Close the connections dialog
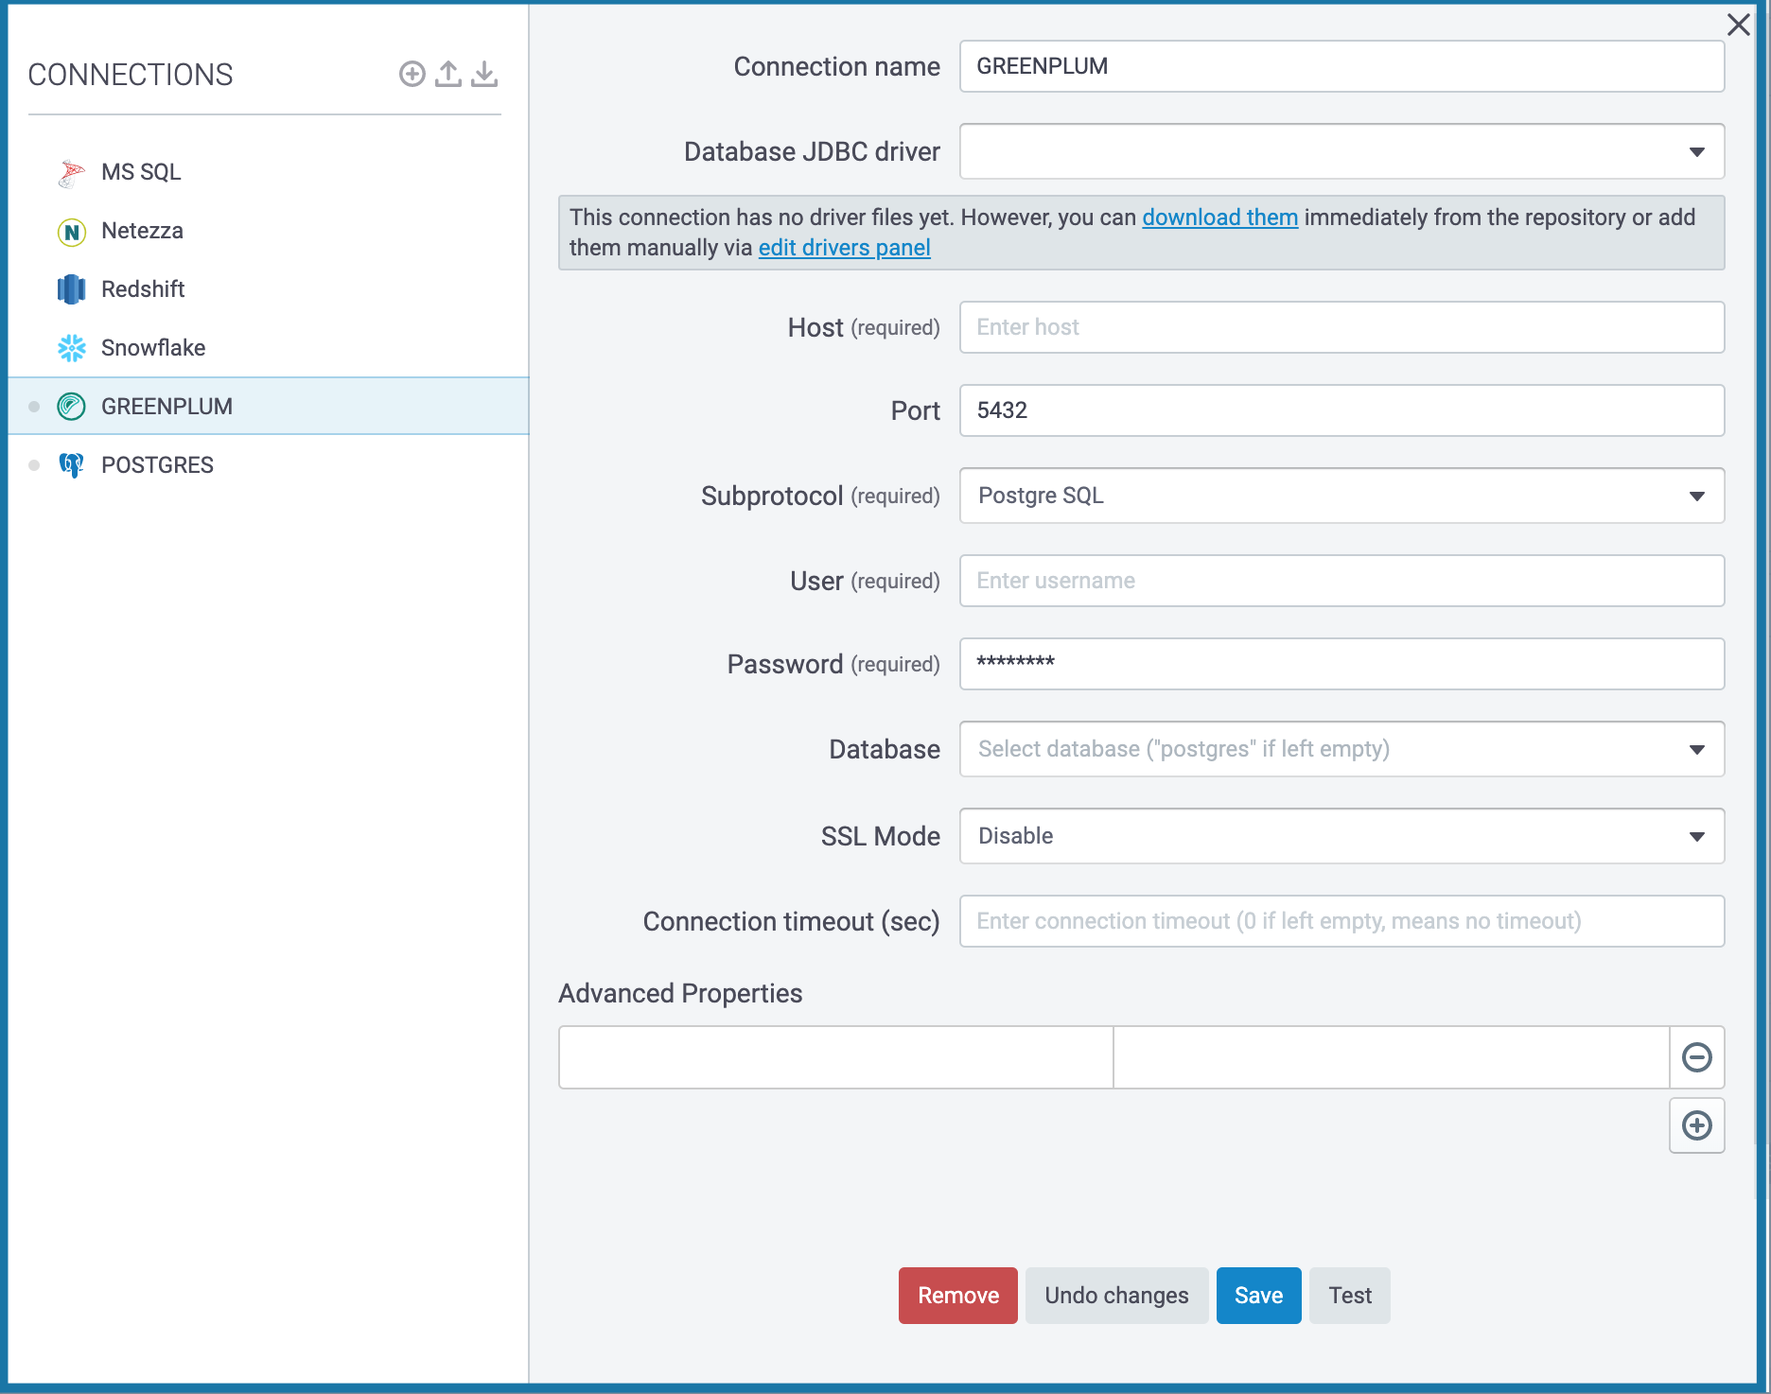The image size is (1771, 1394). click(1738, 25)
